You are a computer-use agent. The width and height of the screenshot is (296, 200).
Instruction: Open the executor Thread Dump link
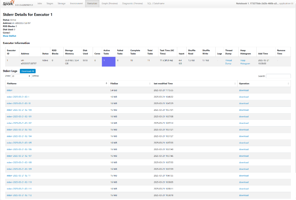click(228, 62)
